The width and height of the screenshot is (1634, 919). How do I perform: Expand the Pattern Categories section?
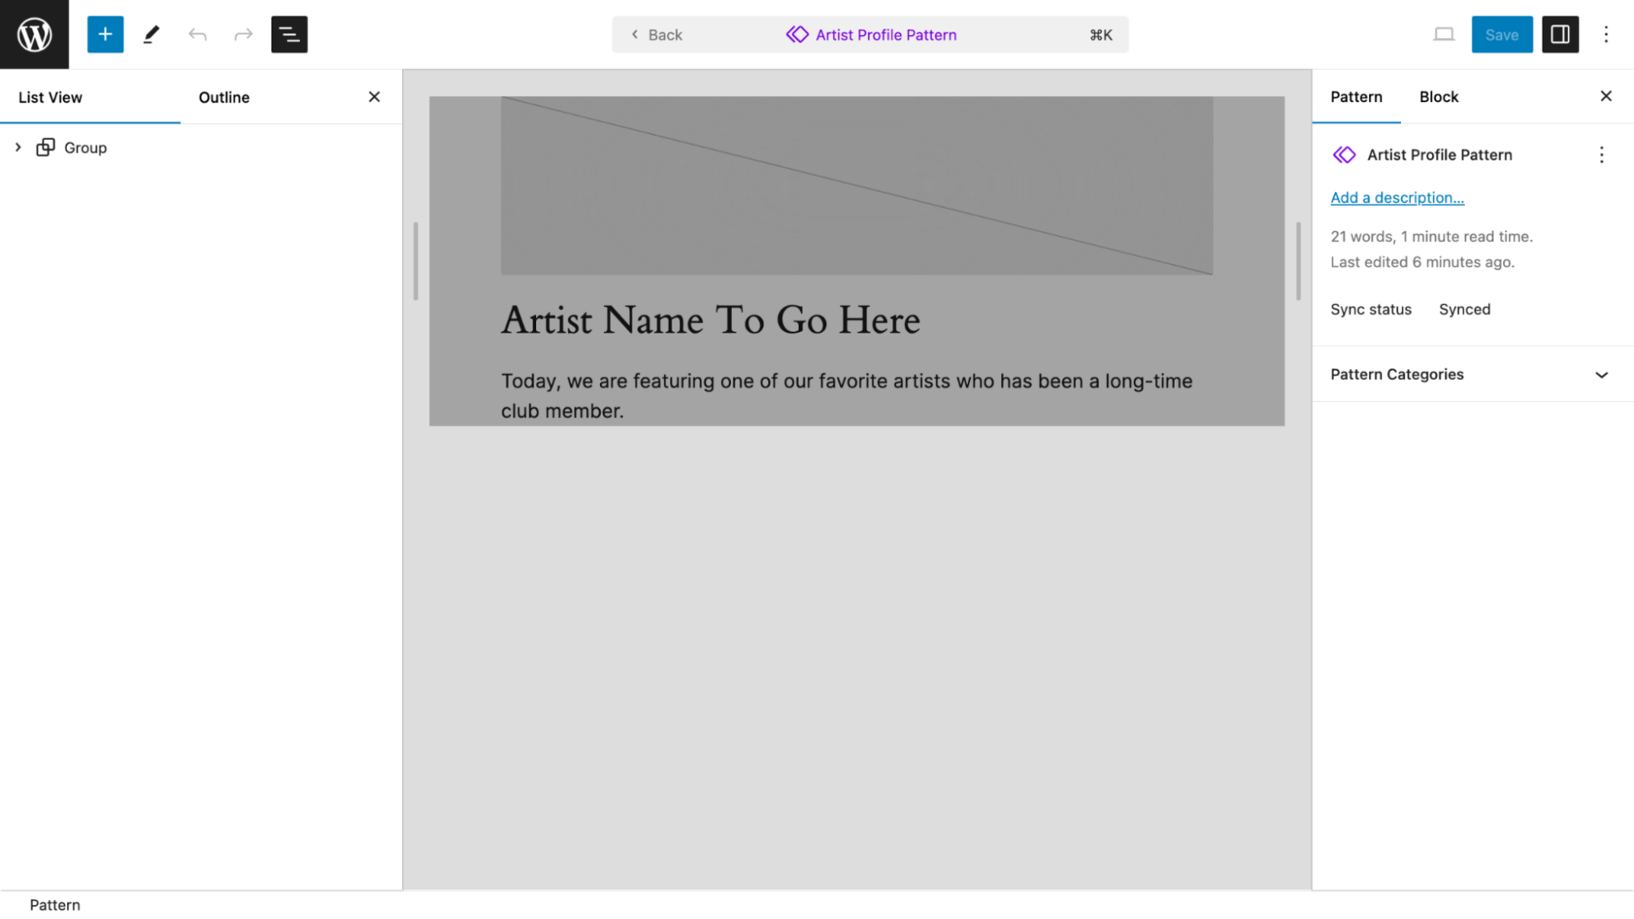pyautogui.click(x=1603, y=374)
